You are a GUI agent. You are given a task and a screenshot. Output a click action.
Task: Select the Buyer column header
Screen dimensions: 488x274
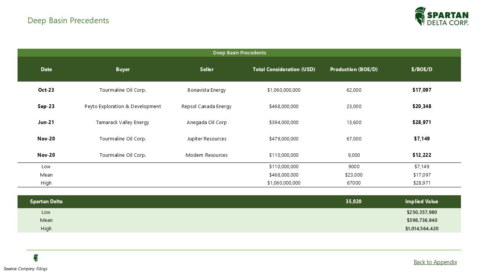coord(123,69)
